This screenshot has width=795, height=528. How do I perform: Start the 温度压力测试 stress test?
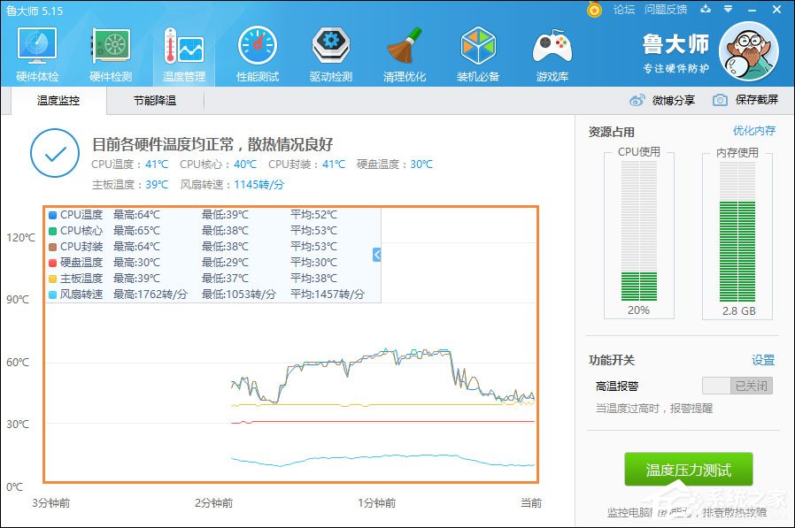(x=689, y=471)
